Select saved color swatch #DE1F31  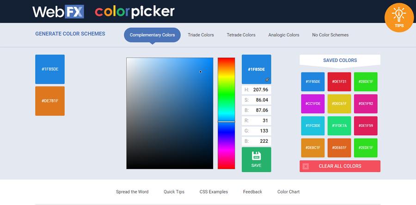(x=339, y=82)
